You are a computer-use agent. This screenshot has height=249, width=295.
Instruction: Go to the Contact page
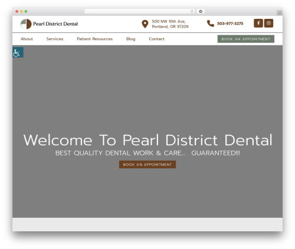click(x=156, y=39)
